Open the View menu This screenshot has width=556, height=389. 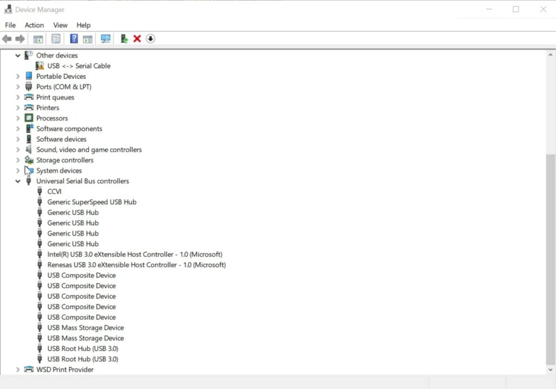(x=60, y=25)
